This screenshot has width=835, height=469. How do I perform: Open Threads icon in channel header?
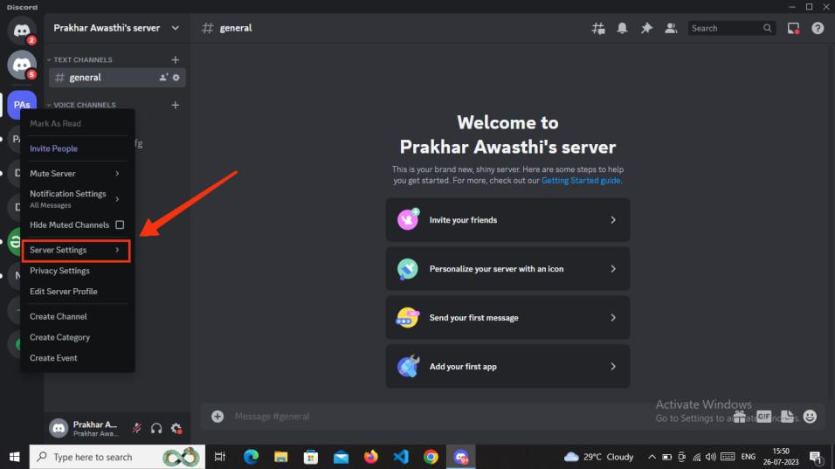(x=598, y=28)
